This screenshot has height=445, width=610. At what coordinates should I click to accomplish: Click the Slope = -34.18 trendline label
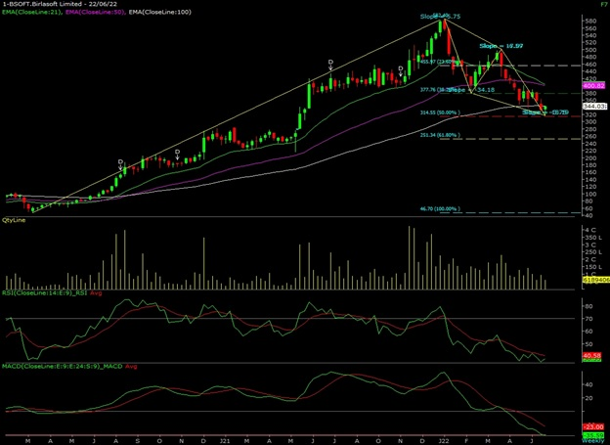click(x=469, y=89)
